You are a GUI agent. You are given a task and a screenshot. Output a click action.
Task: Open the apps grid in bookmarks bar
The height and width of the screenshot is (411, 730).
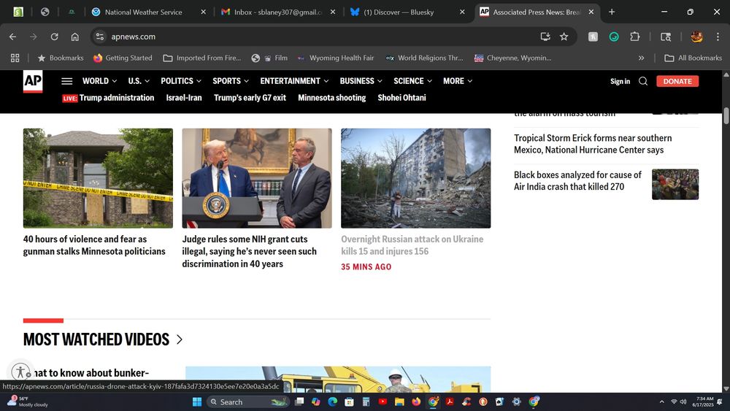[15, 58]
